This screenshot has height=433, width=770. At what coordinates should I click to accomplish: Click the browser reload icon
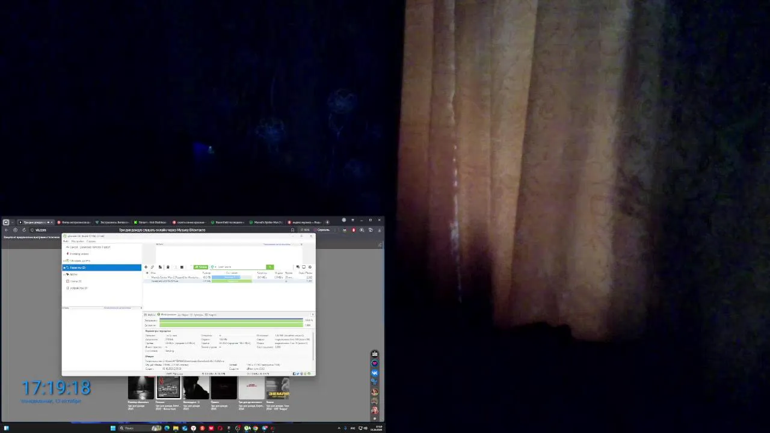click(x=24, y=230)
